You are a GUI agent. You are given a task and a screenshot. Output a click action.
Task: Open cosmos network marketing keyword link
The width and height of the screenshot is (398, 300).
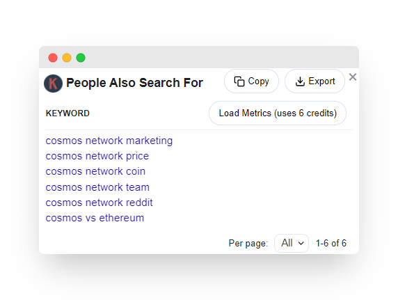[109, 141]
